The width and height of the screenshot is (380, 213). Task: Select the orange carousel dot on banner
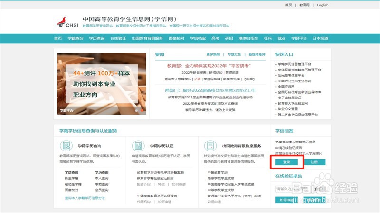tap(142, 110)
